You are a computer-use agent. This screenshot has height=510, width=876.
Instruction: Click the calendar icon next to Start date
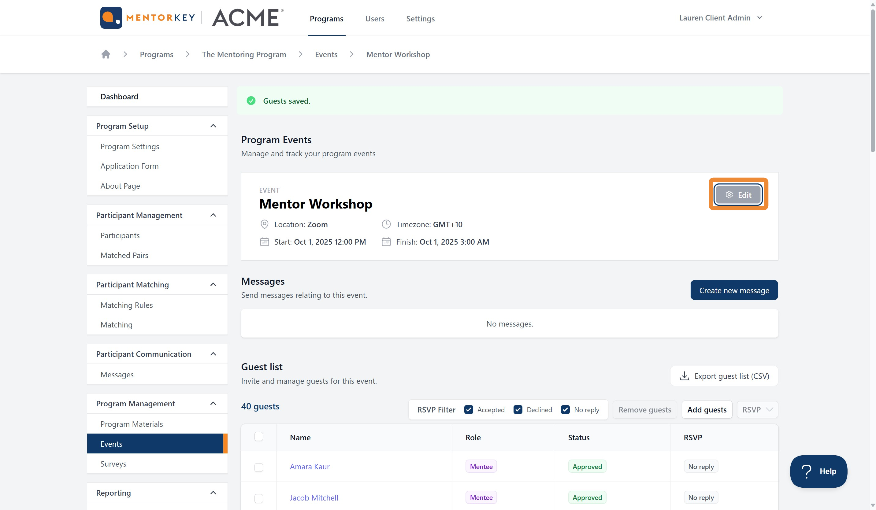pyautogui.click(x=264, y=242)
